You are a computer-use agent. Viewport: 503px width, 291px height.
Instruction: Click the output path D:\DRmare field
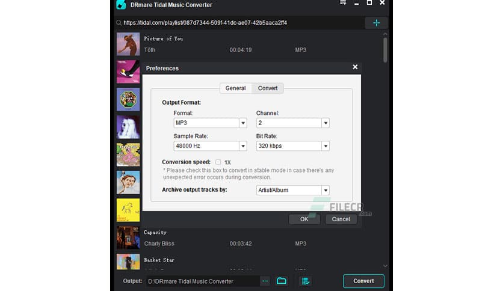pyautogui.click(x=203, y=281)
